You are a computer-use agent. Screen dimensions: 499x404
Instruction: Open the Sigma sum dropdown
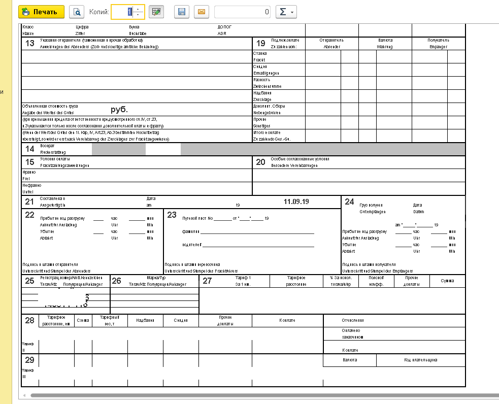[286, 12]
